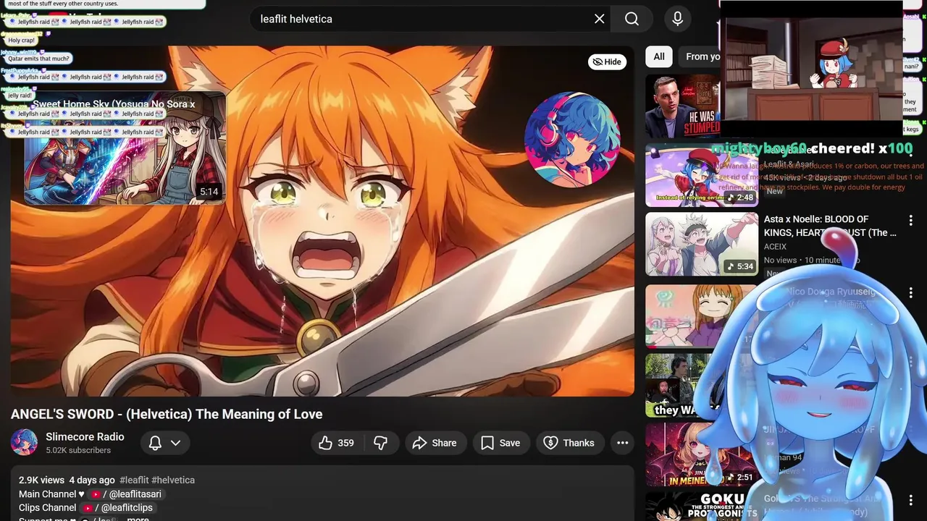Expand description with more
927x521 pixels.
click(138, 518)
